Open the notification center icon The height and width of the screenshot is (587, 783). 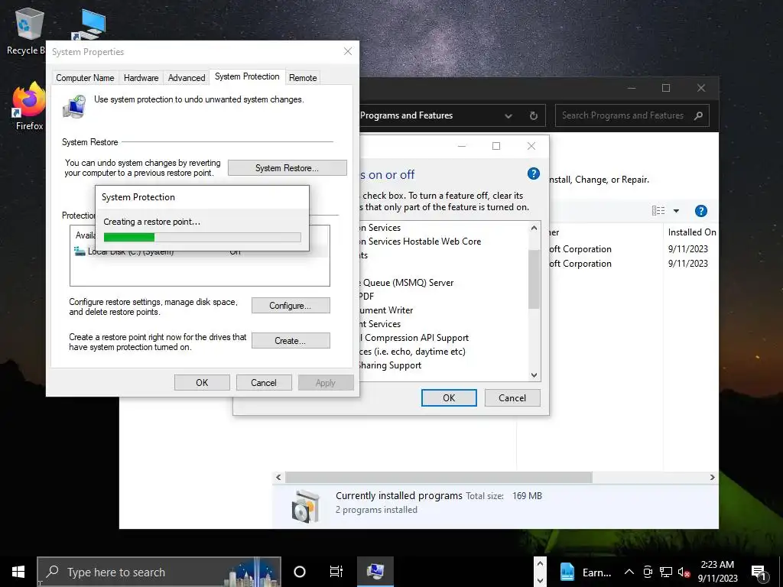pos(759,572)
